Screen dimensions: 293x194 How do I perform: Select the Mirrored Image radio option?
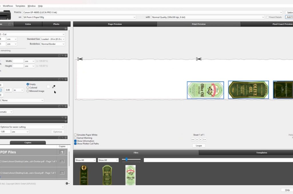28,91
